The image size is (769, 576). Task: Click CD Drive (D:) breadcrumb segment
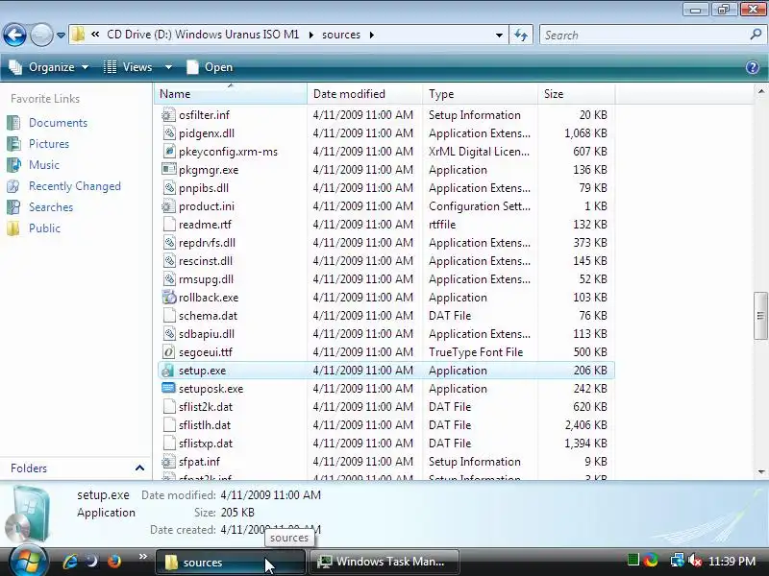[203, 35]
